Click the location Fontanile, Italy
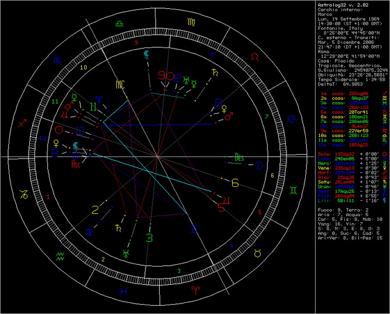390x314 pixels. click(x=340, y=28)
